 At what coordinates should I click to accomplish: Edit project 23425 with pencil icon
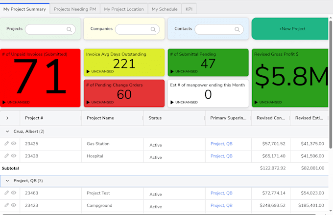coord(6,143)
